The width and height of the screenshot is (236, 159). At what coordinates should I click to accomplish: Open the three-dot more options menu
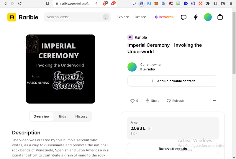[214, 101]
